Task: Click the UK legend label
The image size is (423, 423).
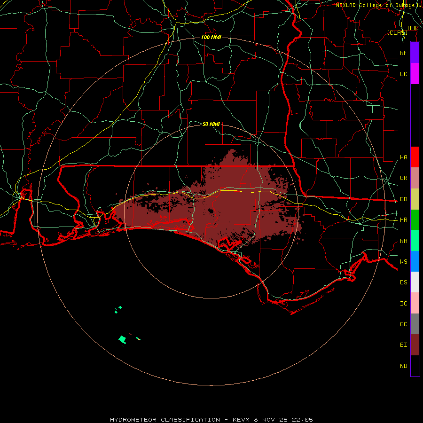Action: click(x=403, y=74)
